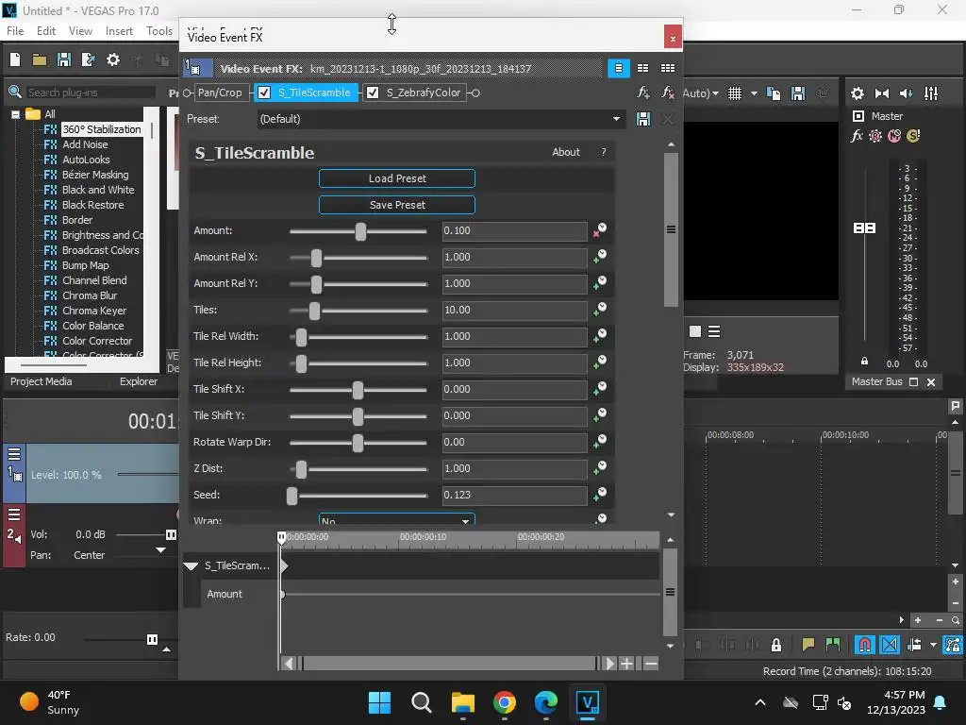The image size is (966, 725).
Task: Add animation for Tile Shift X
Action: [599, 389]
